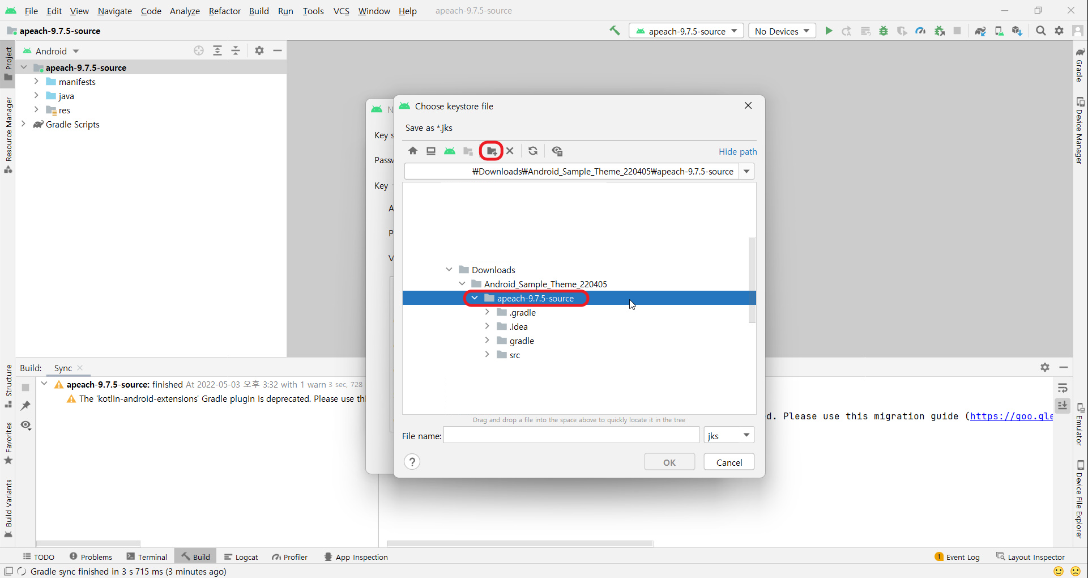The height and width of the screenshot is (578, 1088).
Task: Open path history dropdown in keystore dialog
Action: coord(747,171)
